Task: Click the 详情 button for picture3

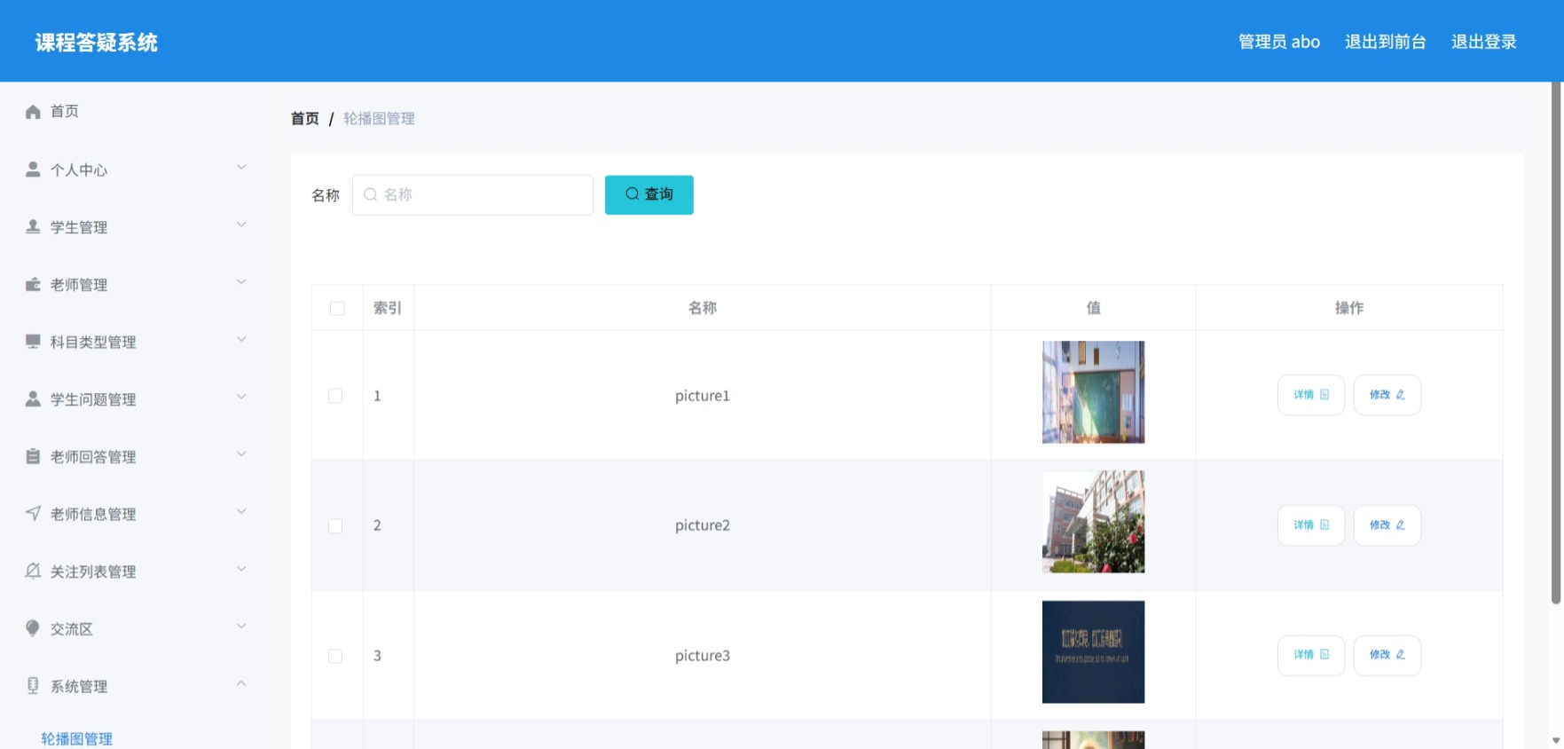Action: [1311, 655]
